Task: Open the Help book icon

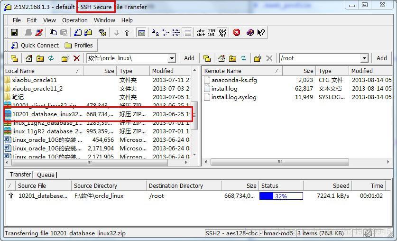Action: (250, 32)
